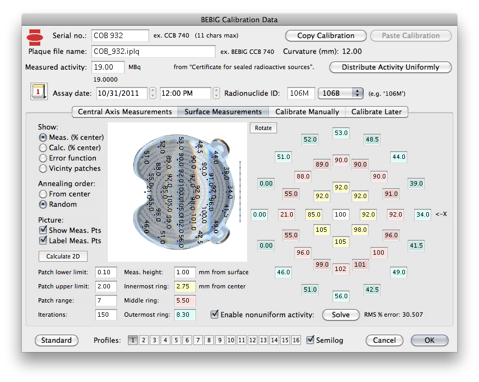Click the Radionuclide ID text field
Image resolution: width=479 pixels, height=382 pixels.
coord(301,93)
